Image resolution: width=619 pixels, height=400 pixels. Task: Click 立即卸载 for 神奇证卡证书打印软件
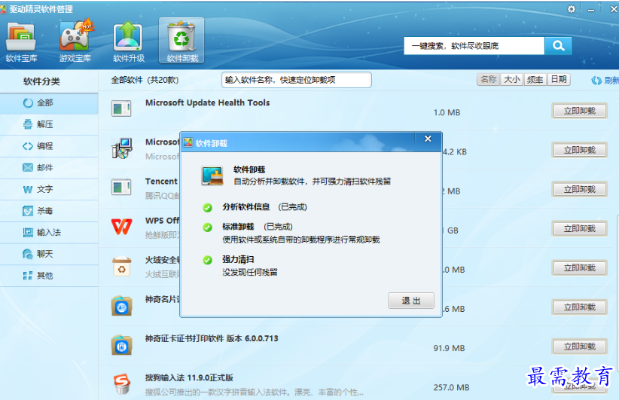579,347
